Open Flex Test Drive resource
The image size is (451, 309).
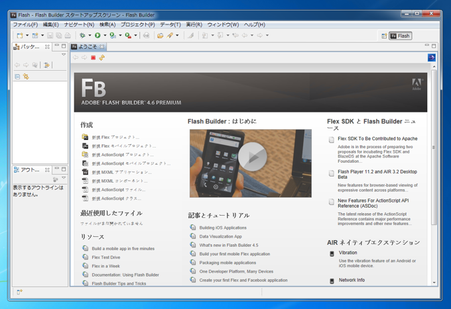coord(106,257)
